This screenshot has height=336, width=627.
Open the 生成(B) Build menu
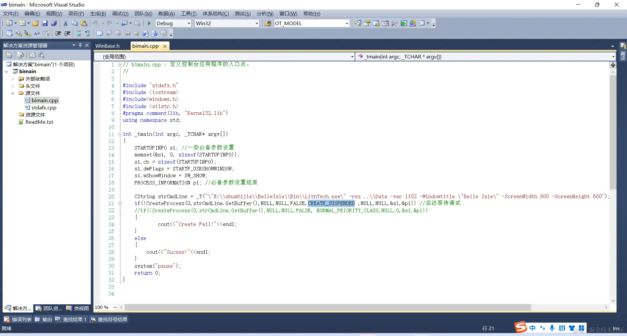coord(98,14)
